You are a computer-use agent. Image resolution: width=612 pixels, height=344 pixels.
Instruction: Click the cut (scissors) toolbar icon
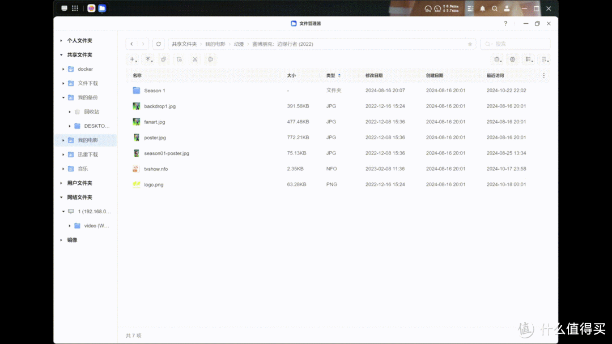[194, 59]
